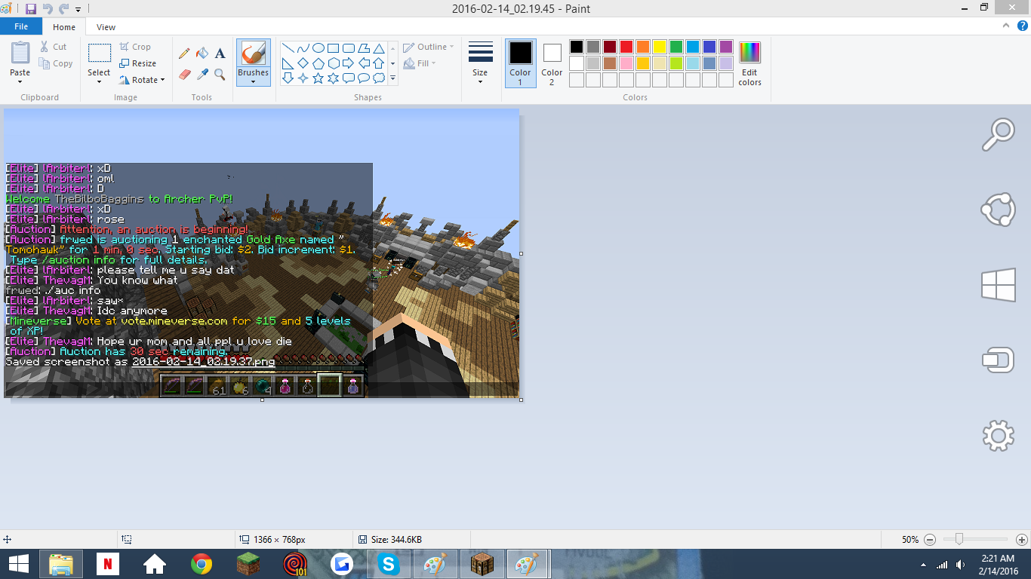1031x579 pixels.
Task: Open the File menu
Action: [21, 26]
